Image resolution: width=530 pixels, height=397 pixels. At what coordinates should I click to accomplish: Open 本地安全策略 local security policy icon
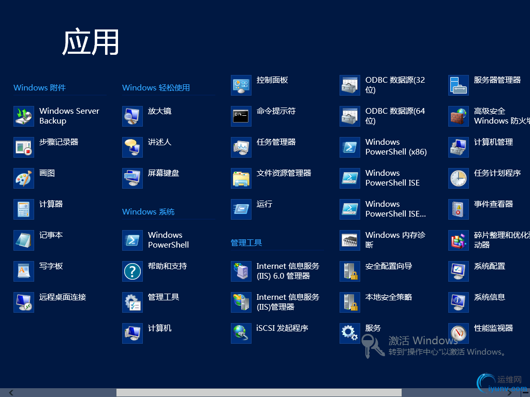tap(350, 303)
